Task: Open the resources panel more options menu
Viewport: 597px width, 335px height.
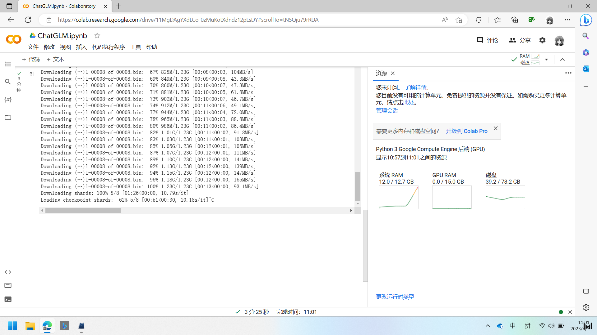Action: click(x=568, y=73)
